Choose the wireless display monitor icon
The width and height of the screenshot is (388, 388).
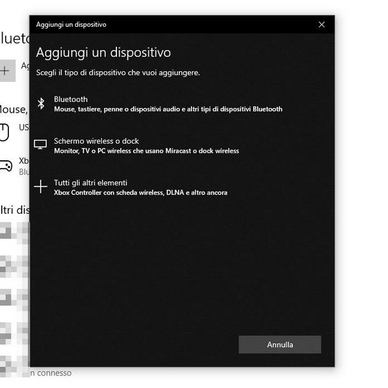pyautogui.click(x=40, y=144)
